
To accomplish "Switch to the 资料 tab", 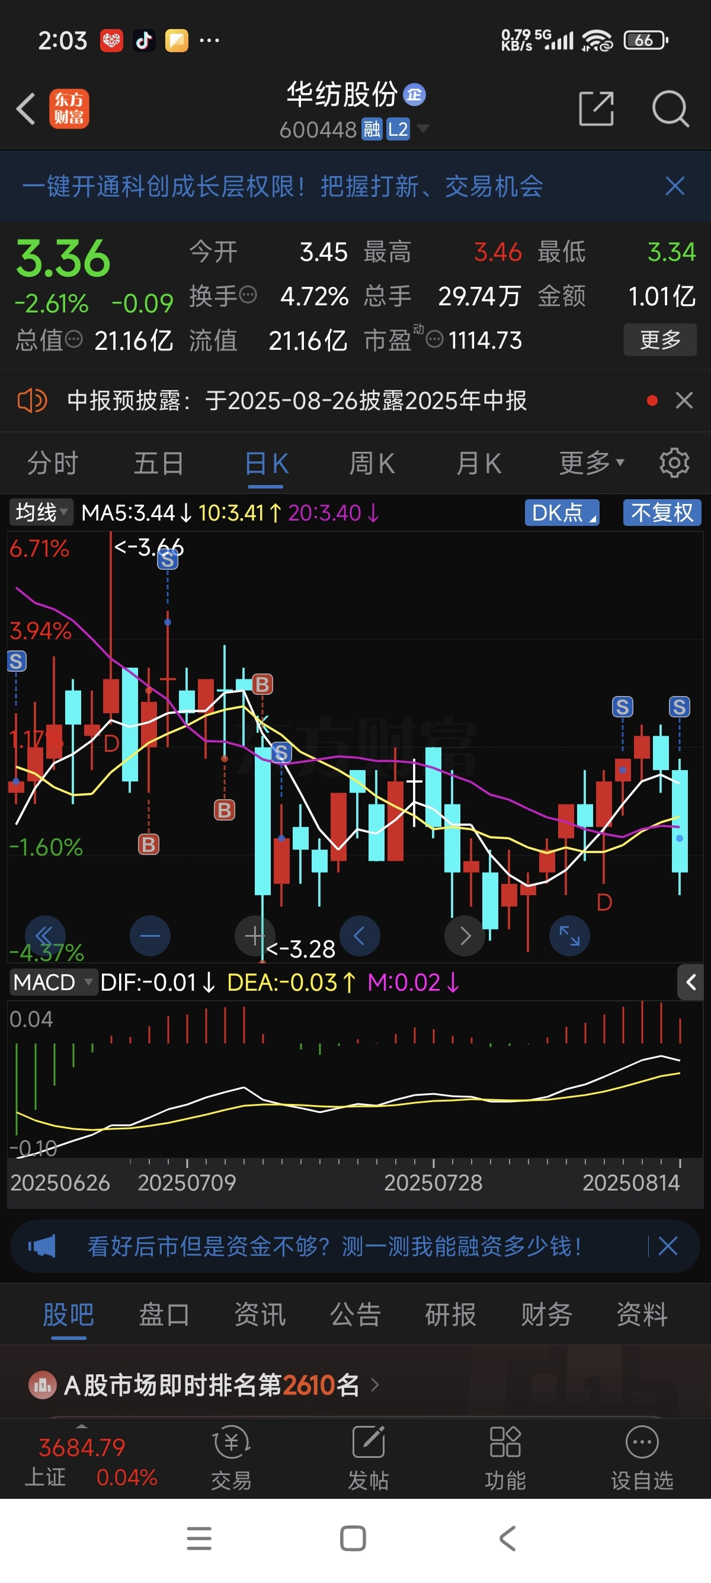I will pos(642,1314).
